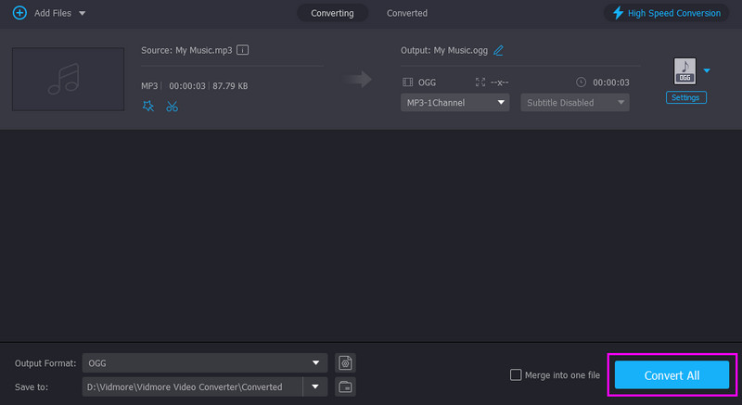Screen dimensions: 742x405
Task: Expand the Subtitle Disabled dropdown
Action: pos(575,103)
